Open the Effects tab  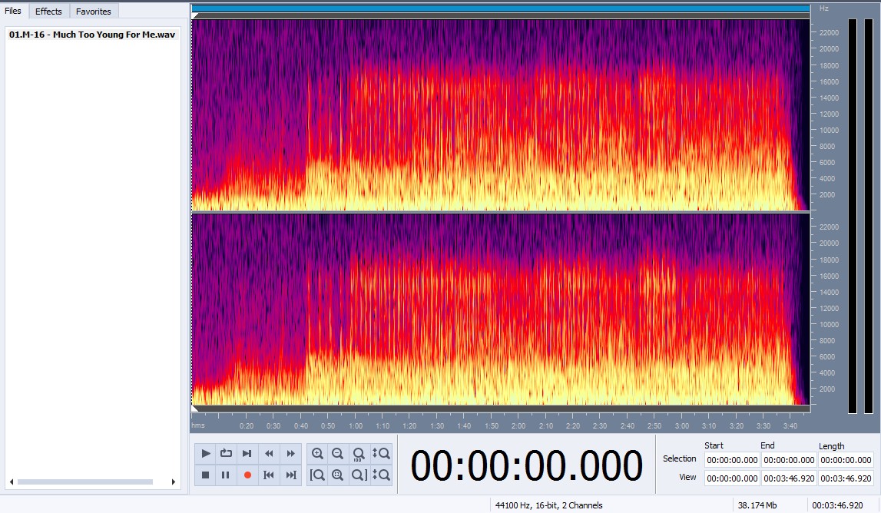coord(48,12)
